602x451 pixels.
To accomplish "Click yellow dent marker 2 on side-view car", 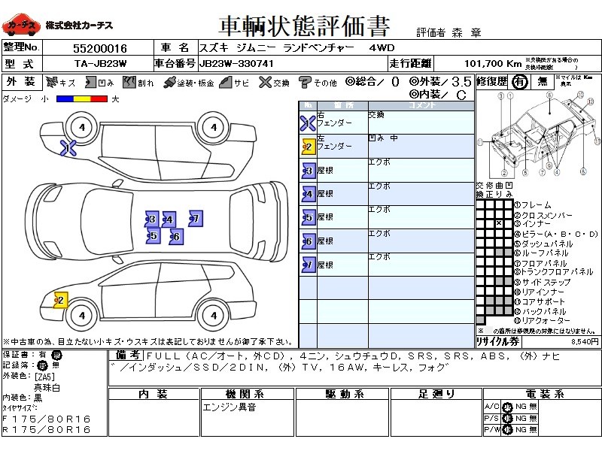I will coord(60,301).
